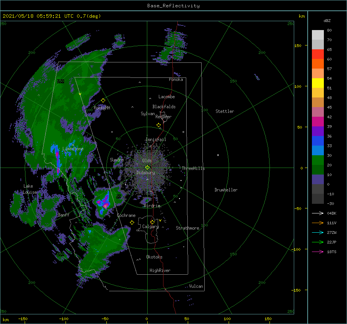Click the Okotoks label
Screen dimensions: 347x324
154,257
